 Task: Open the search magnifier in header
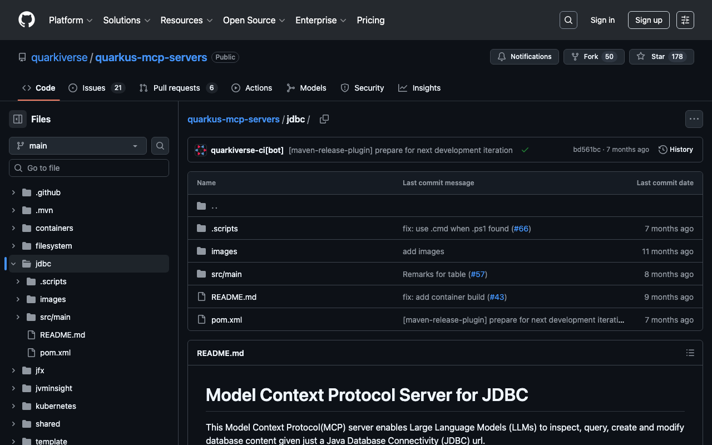click(x=568, y=20)
